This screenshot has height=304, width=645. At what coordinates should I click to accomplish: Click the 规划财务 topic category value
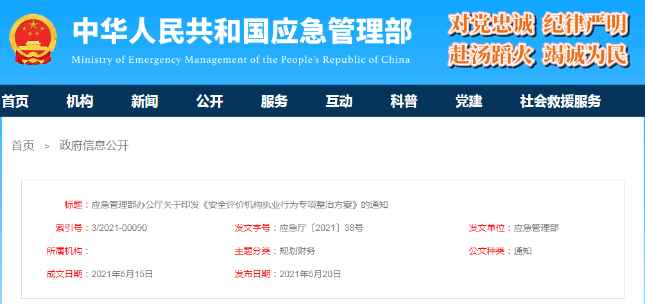click(x=297, y=251)
